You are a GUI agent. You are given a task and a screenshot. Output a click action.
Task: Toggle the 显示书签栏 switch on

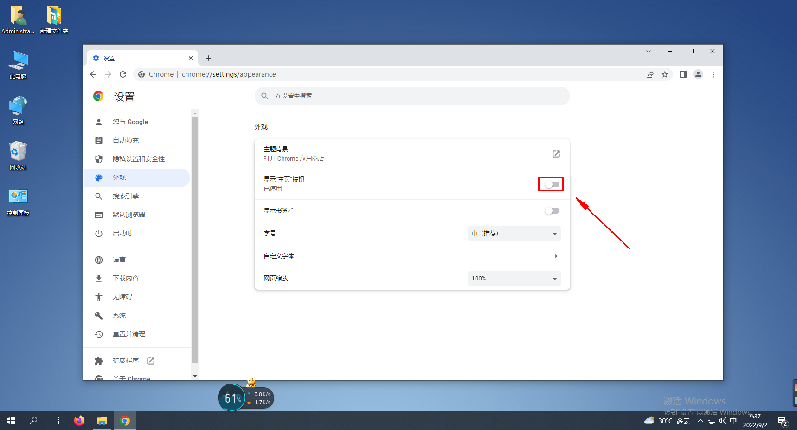point(552,210)
